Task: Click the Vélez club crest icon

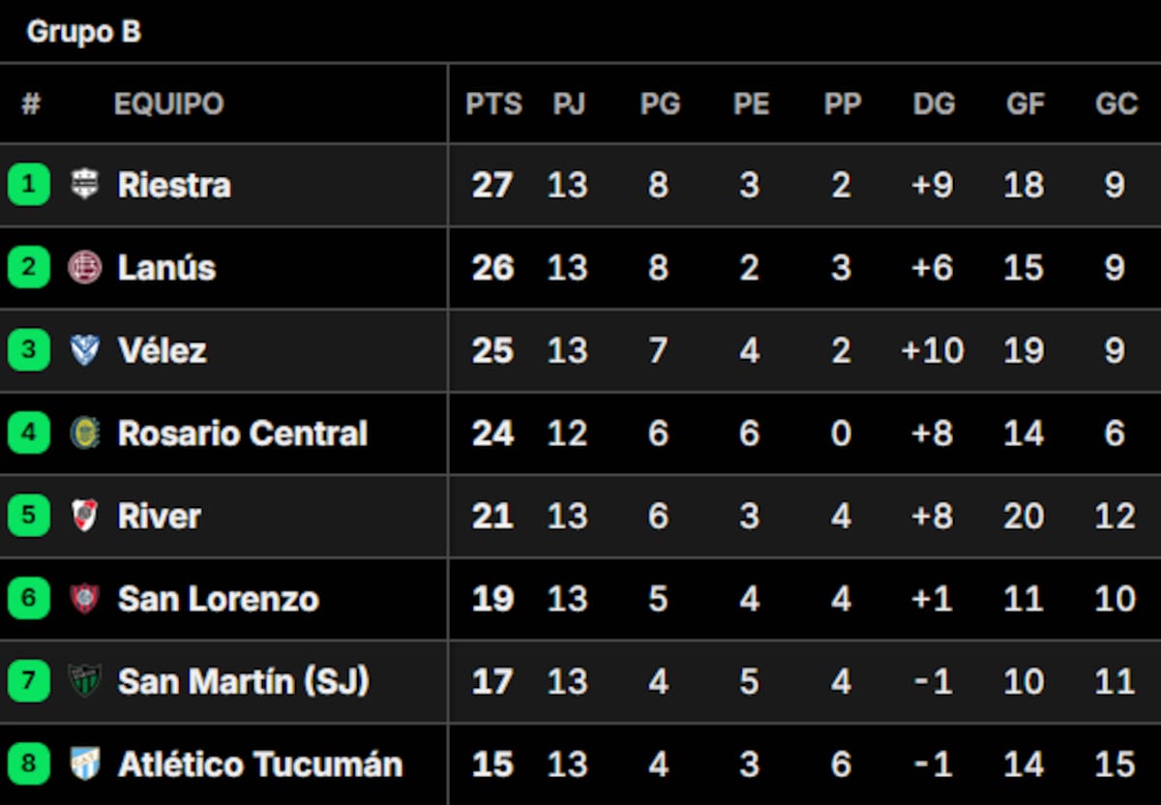Action: pyautogui.click(x=85, y=350)
